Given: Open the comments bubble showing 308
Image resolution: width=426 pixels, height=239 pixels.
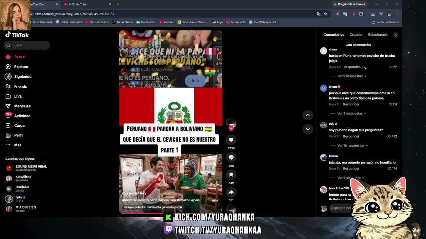Looking at the screenshot, I should (x=231, y=157).
